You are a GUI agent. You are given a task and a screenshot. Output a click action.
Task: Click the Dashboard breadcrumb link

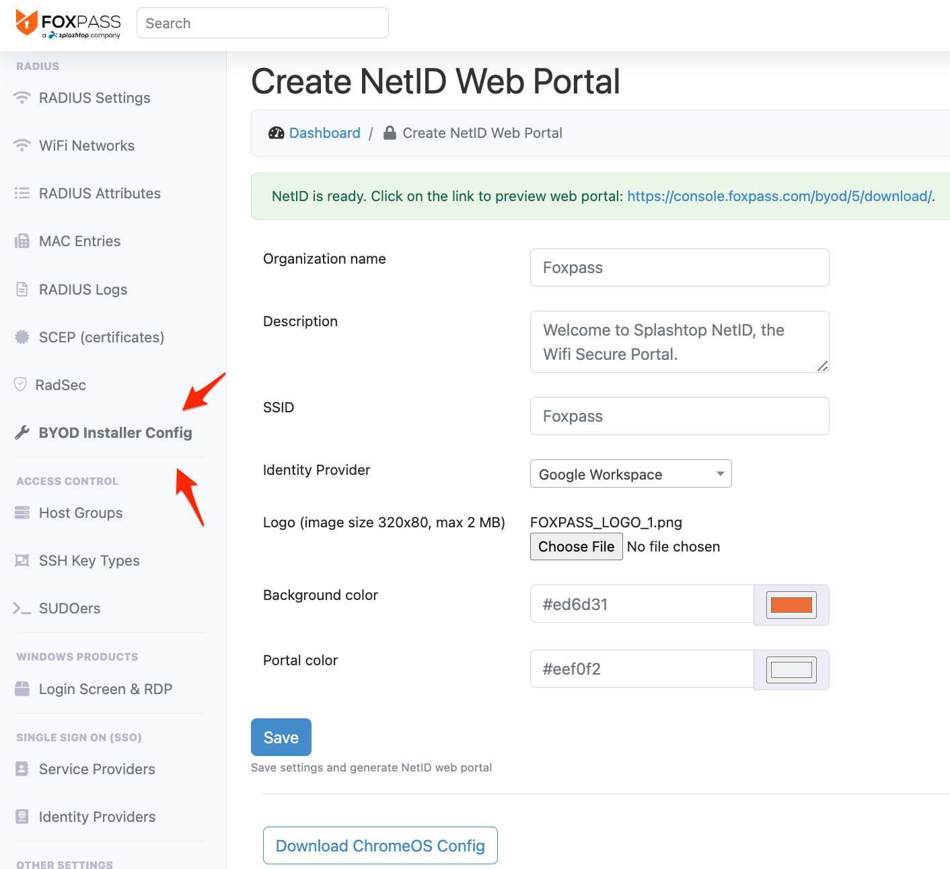pos(325,133)
